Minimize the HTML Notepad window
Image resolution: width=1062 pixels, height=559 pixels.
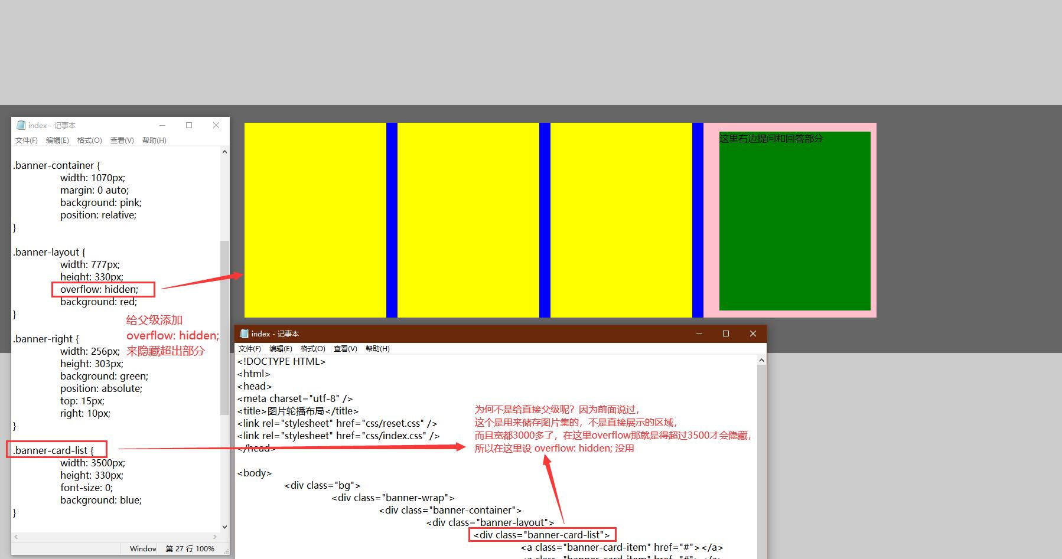coord(699,334)
